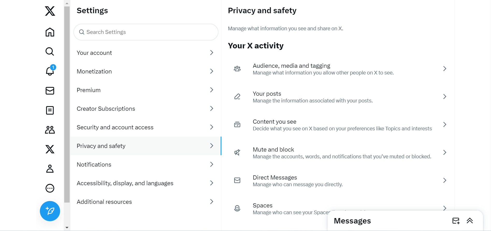
Task: Open Profile person icon in sidebar
Action: (x=50, y=169)
